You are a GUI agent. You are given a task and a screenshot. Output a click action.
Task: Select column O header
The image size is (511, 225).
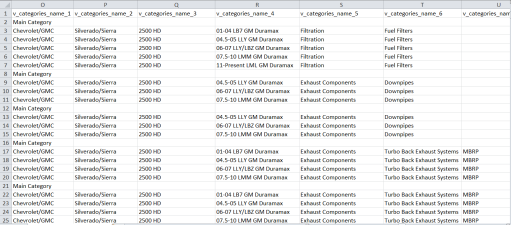coord(42,4)
